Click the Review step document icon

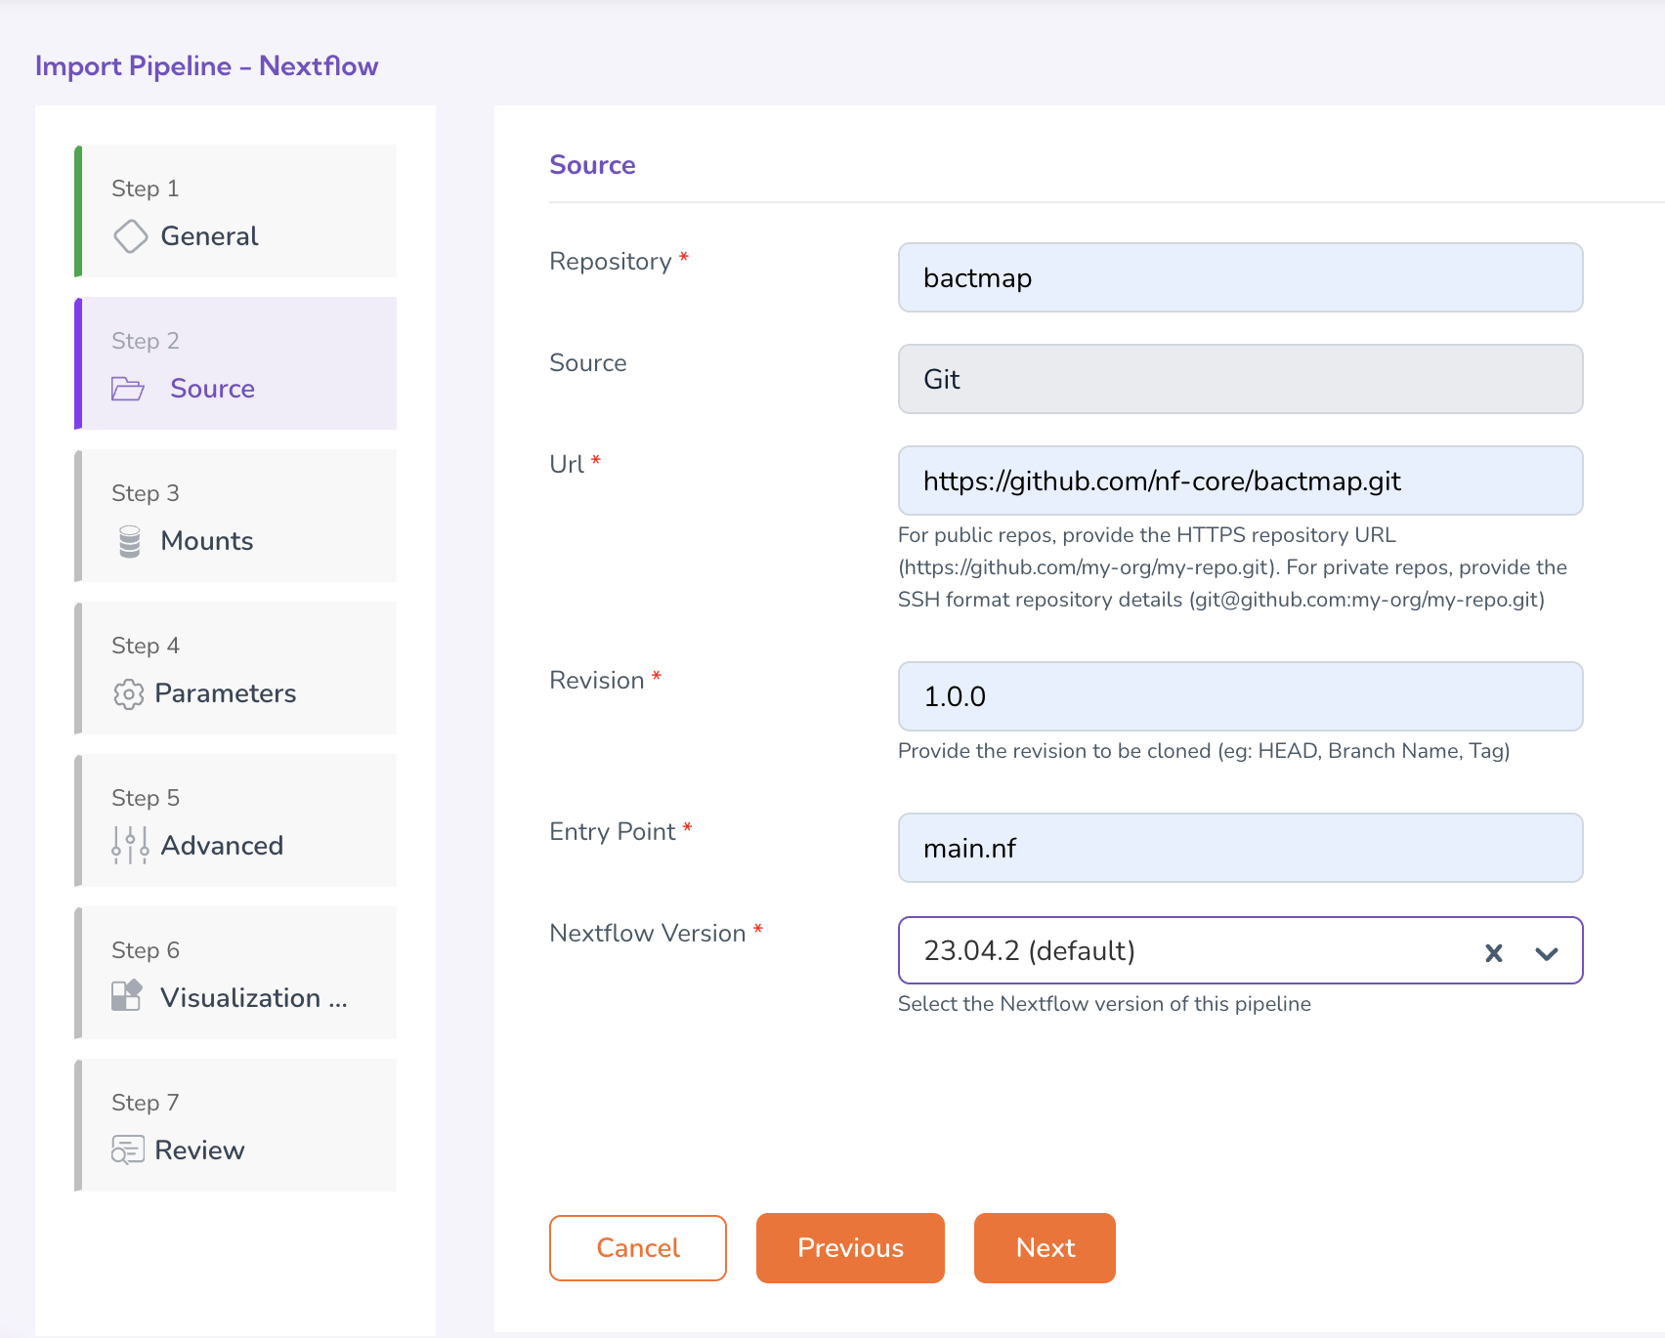point(128,1150)
